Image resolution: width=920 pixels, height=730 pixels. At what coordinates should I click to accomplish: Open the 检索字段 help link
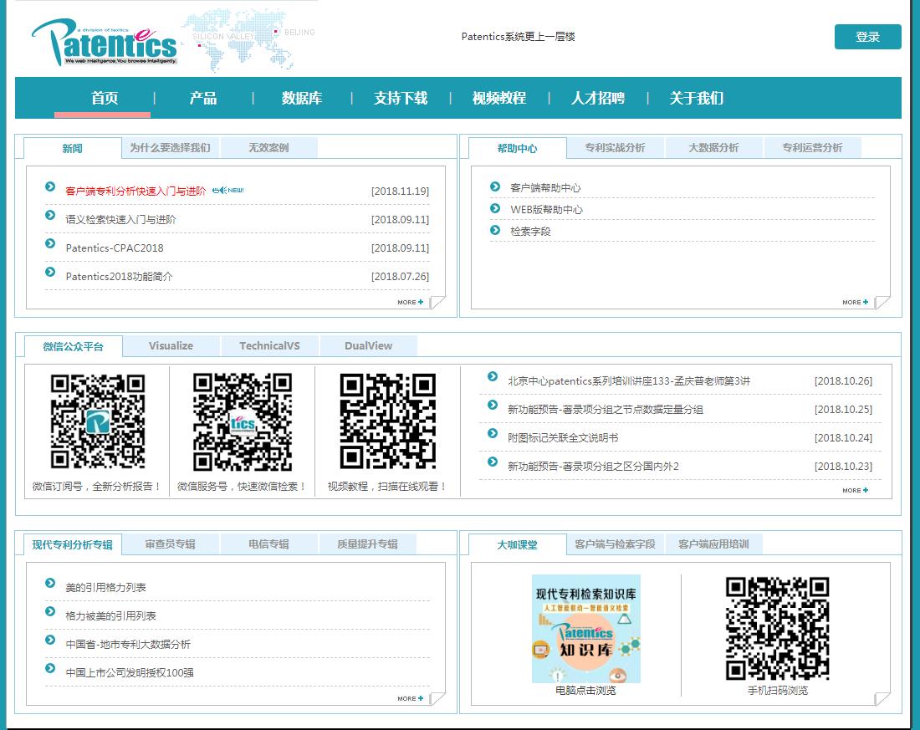pyautogui.click(x=530, y=231)
